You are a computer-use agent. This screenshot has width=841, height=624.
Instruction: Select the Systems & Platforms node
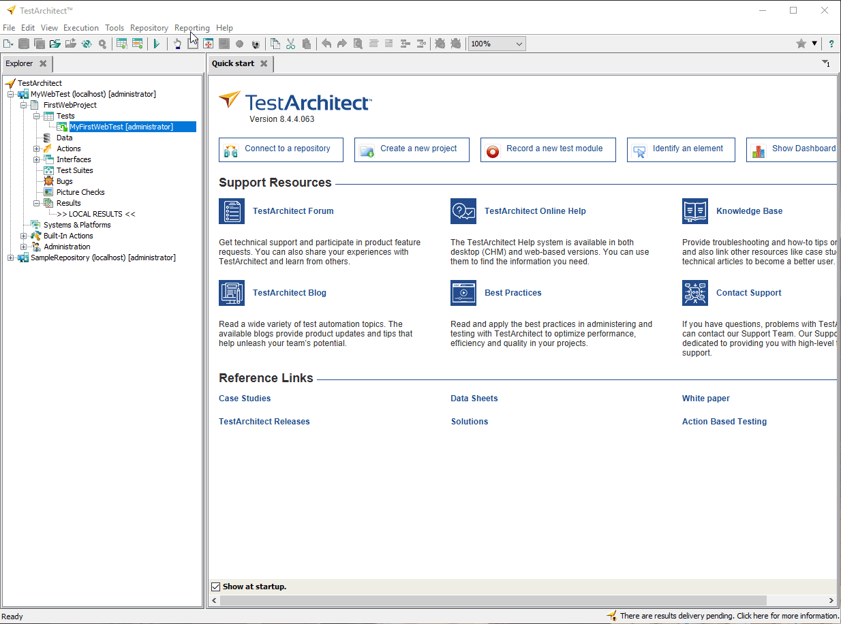pyautogui.click(x=77, y=225)
